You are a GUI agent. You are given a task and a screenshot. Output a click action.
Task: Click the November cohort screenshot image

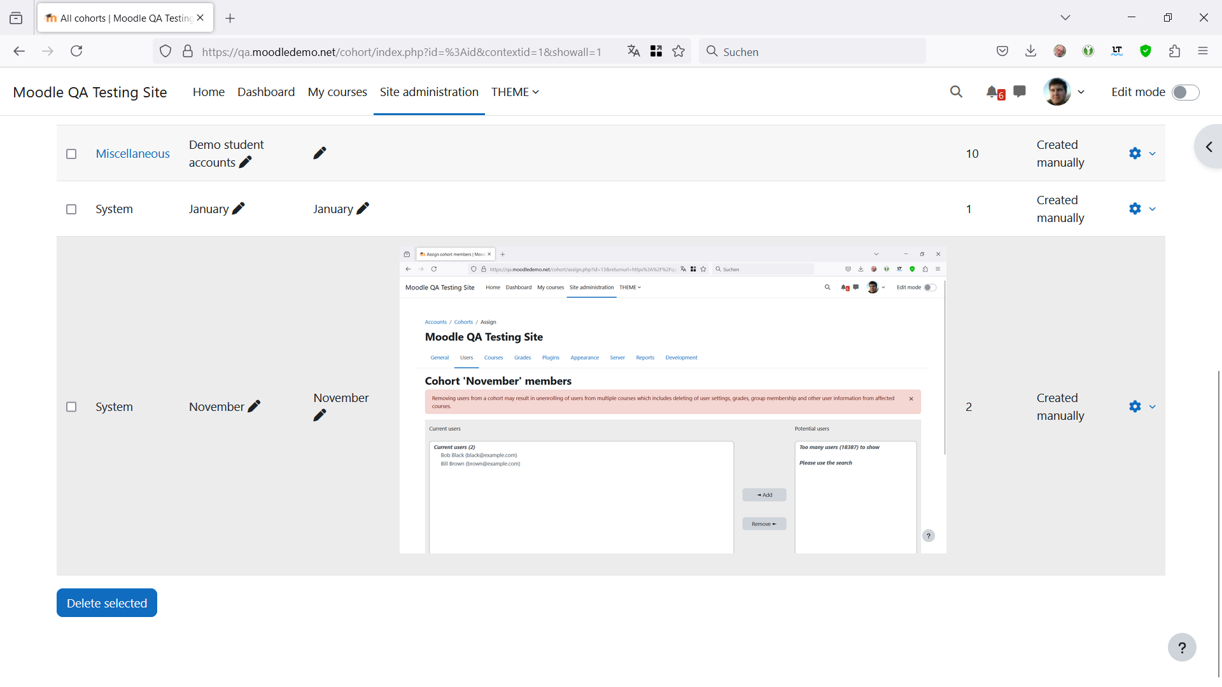pyautogui.click(x=673, y=400)
